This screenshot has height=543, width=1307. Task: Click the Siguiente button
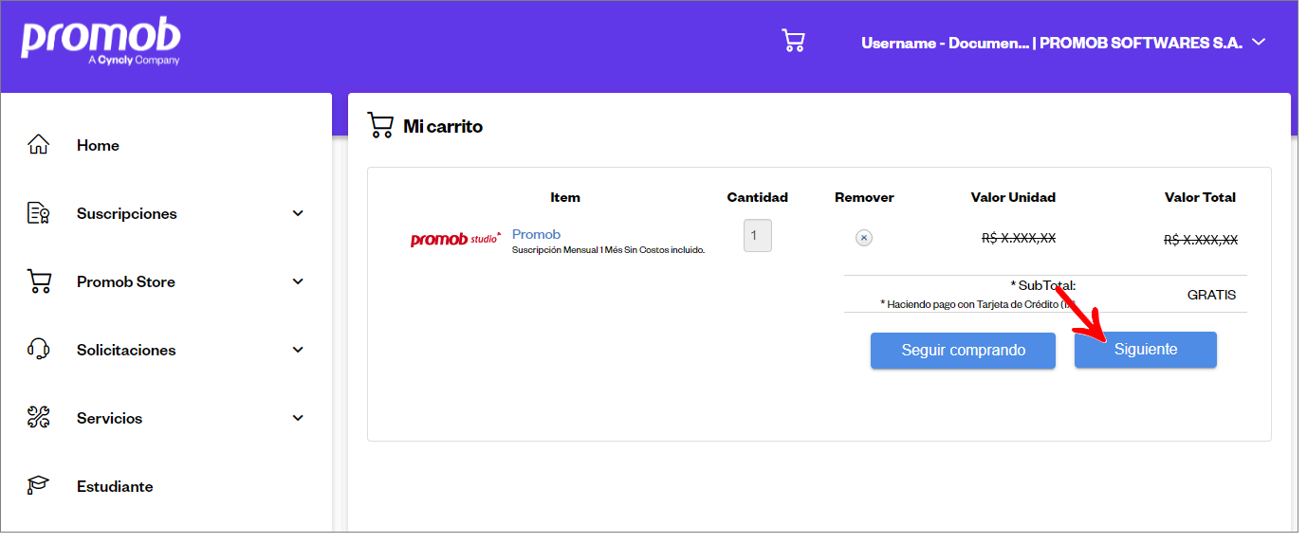1145,350
